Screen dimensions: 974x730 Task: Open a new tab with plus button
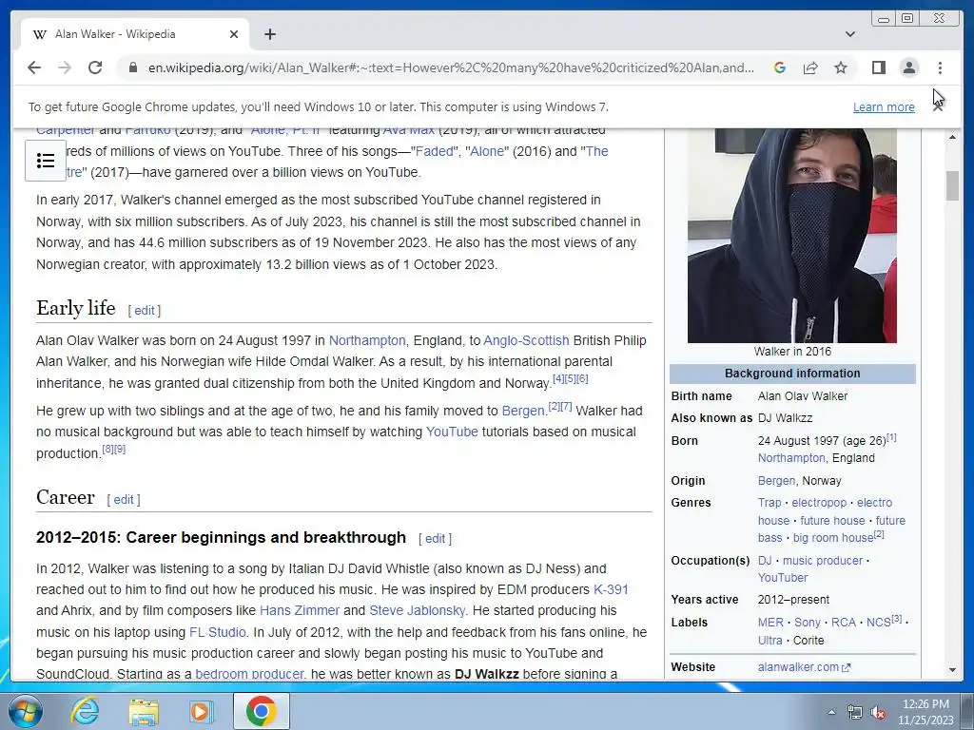[269, 34]
